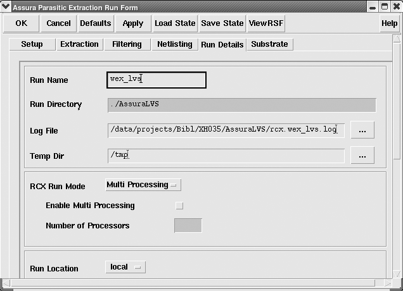The height and width of the screenshot is (291, 403).
Task: Click Load State button
Action: point(175,23)
